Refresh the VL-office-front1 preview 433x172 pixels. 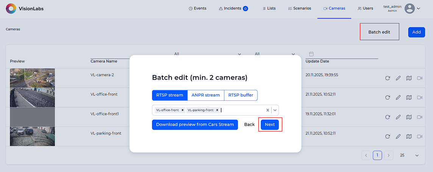coord(388,117)
